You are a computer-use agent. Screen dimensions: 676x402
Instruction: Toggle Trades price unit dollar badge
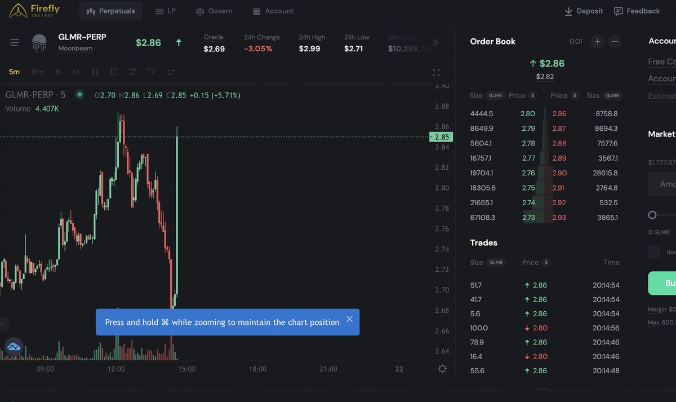point(546,263)
